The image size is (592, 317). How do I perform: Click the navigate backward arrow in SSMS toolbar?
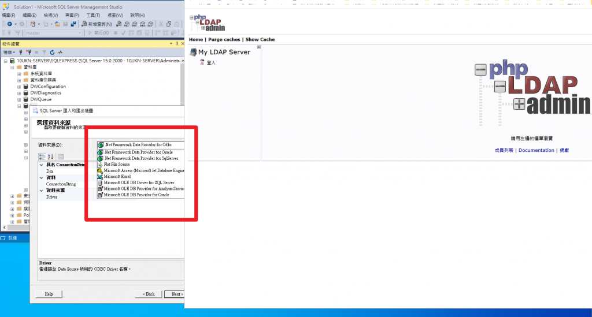9,24
